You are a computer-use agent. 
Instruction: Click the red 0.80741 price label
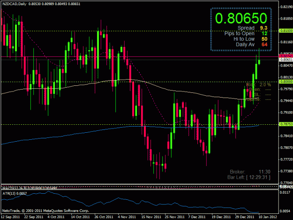[286, 56]
